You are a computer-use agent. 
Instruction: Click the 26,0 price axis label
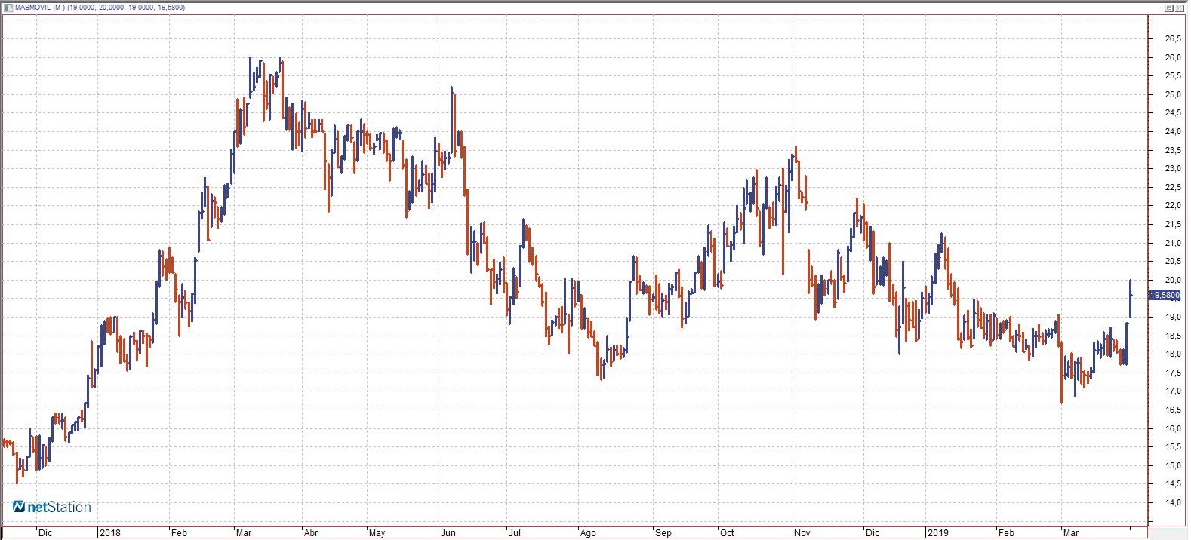1173,57
